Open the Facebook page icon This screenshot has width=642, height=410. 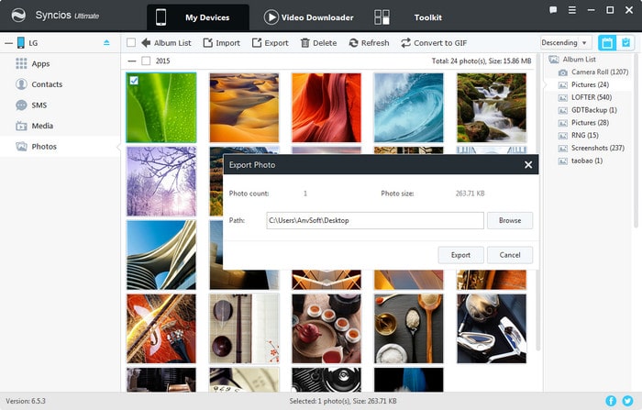[x=611, y=401]
